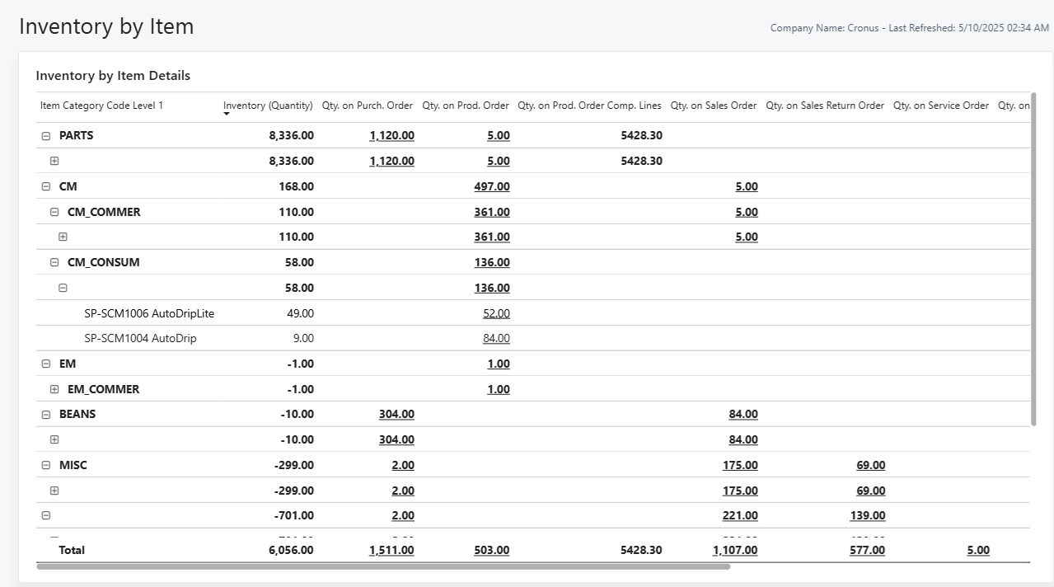Collapse the EM category group

[x=46, y=364]
